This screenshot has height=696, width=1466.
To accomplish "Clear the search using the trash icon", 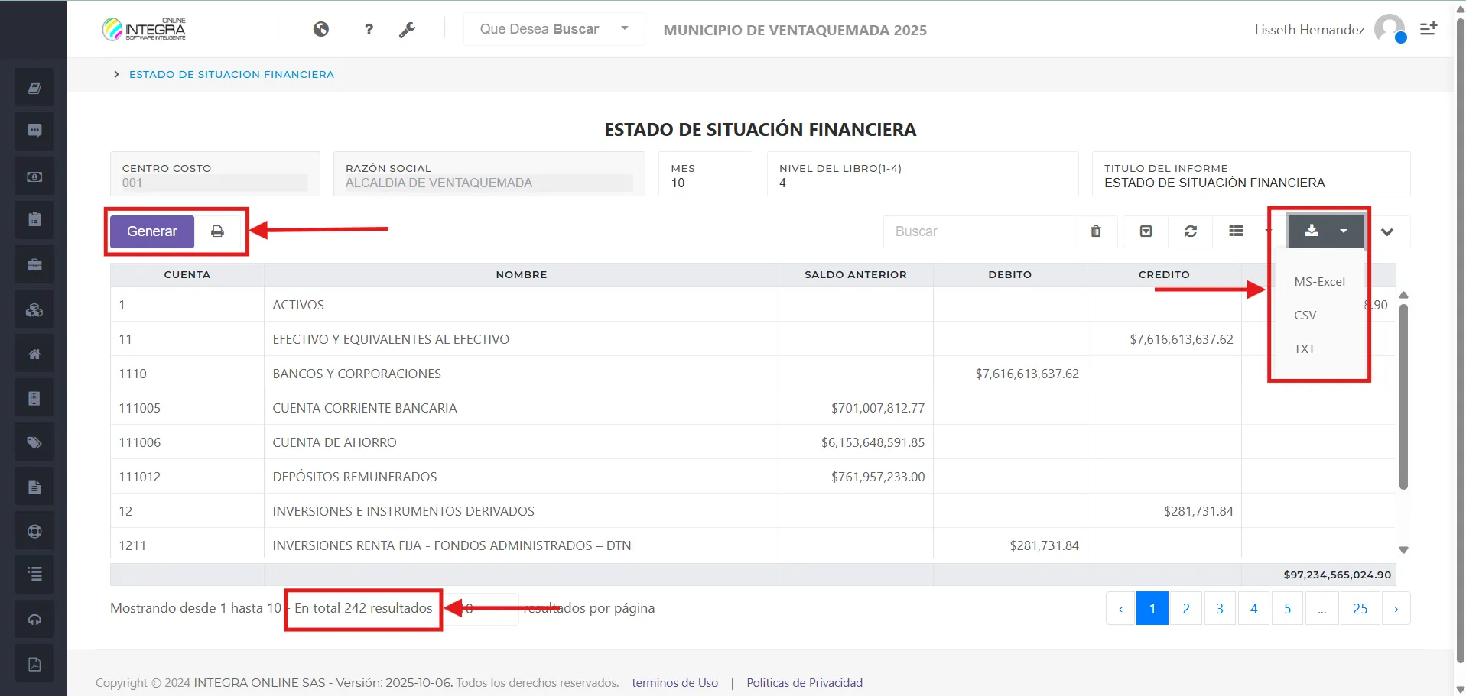I will 1095,231.
